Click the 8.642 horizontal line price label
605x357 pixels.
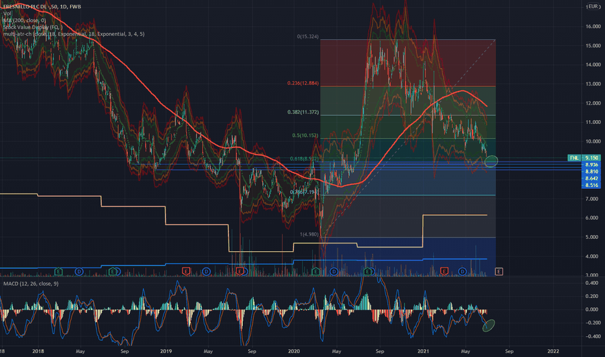[x=591, y=178]
